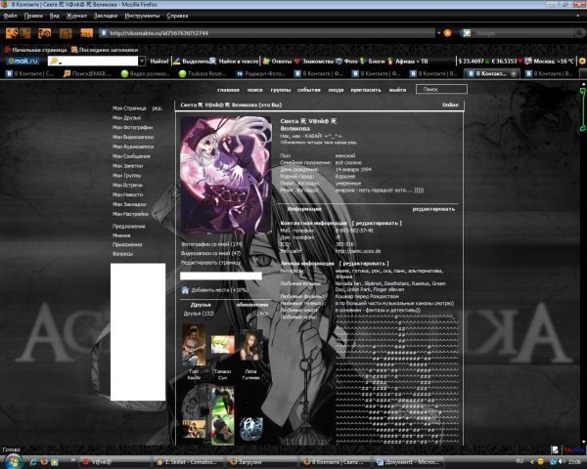587x469 pixels.
Task: Close the active В Контакте tab
Action: [x=514, y=73]
